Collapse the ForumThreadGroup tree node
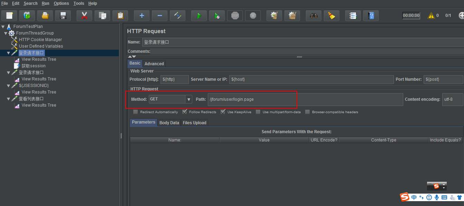 tap(6, 33)
